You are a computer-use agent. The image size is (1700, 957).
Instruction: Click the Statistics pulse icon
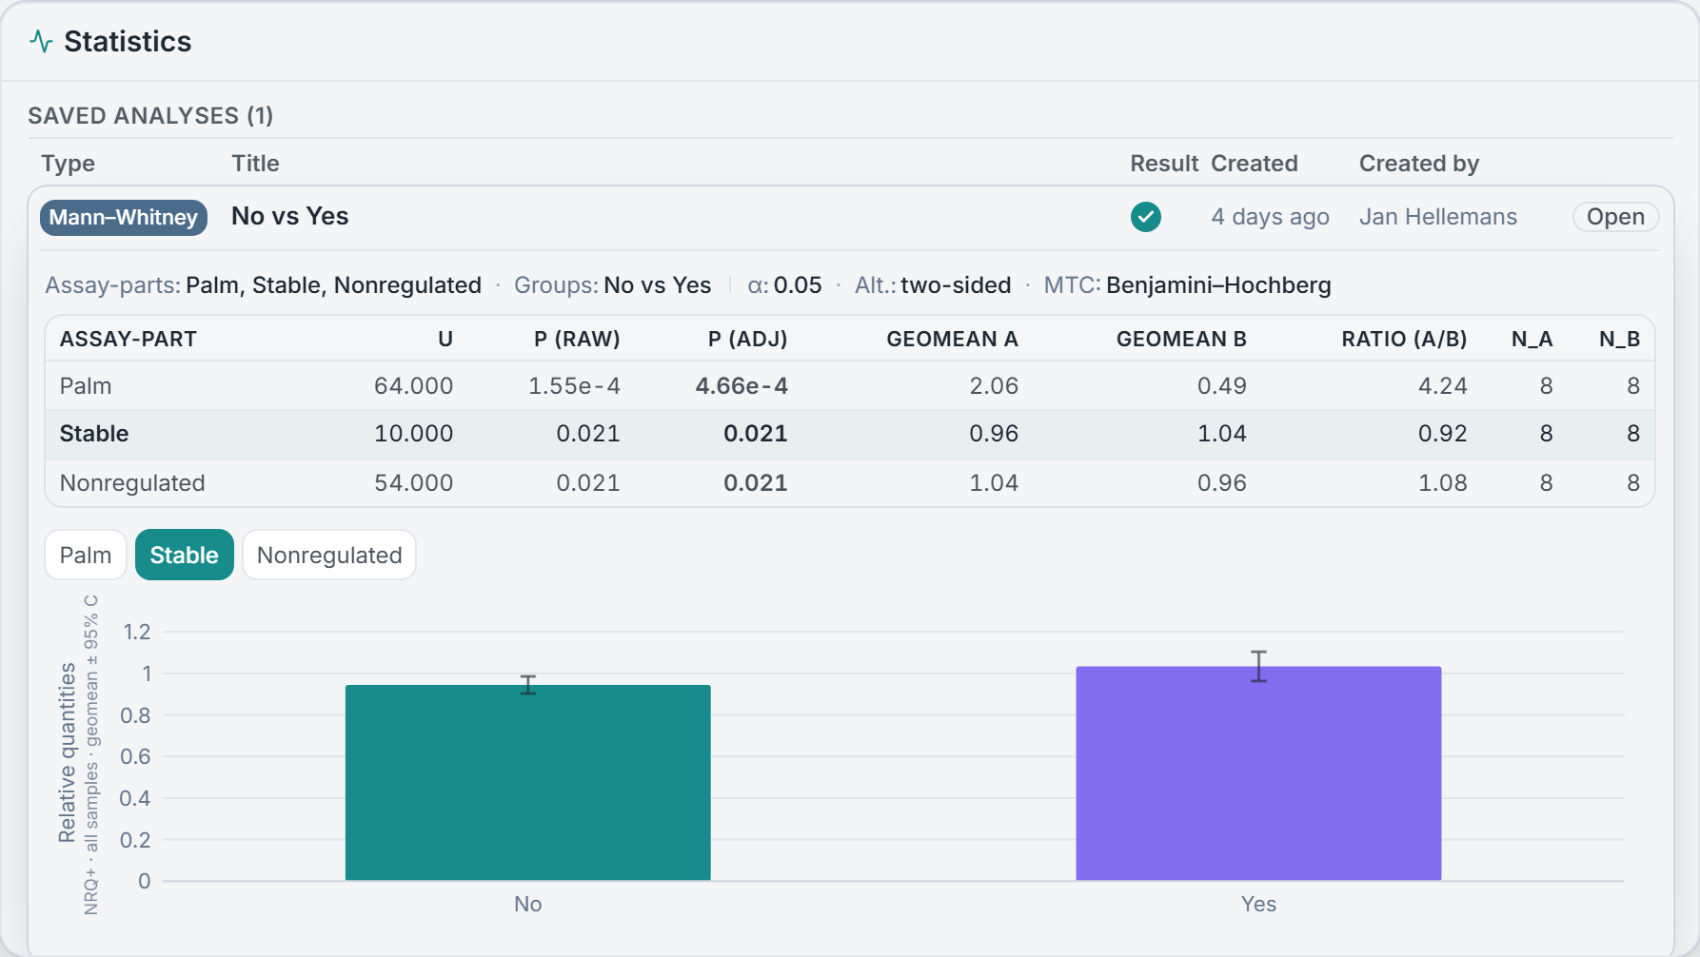point(41,41)
